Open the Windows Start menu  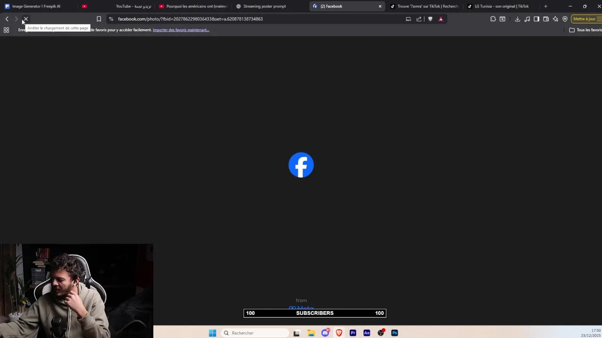[213, 333]
